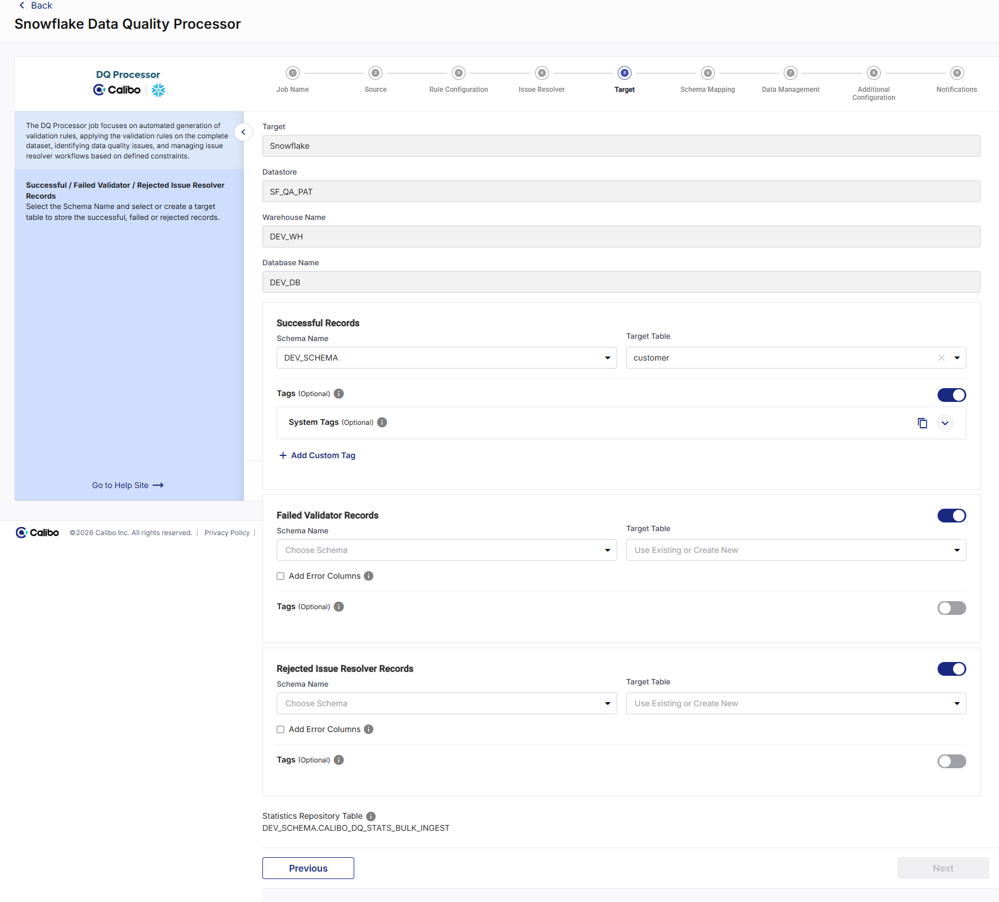Screen dimensions: 999x902
Task: Open the DEV_SCHEMA schema name dropdown
Action: [447, 358]
